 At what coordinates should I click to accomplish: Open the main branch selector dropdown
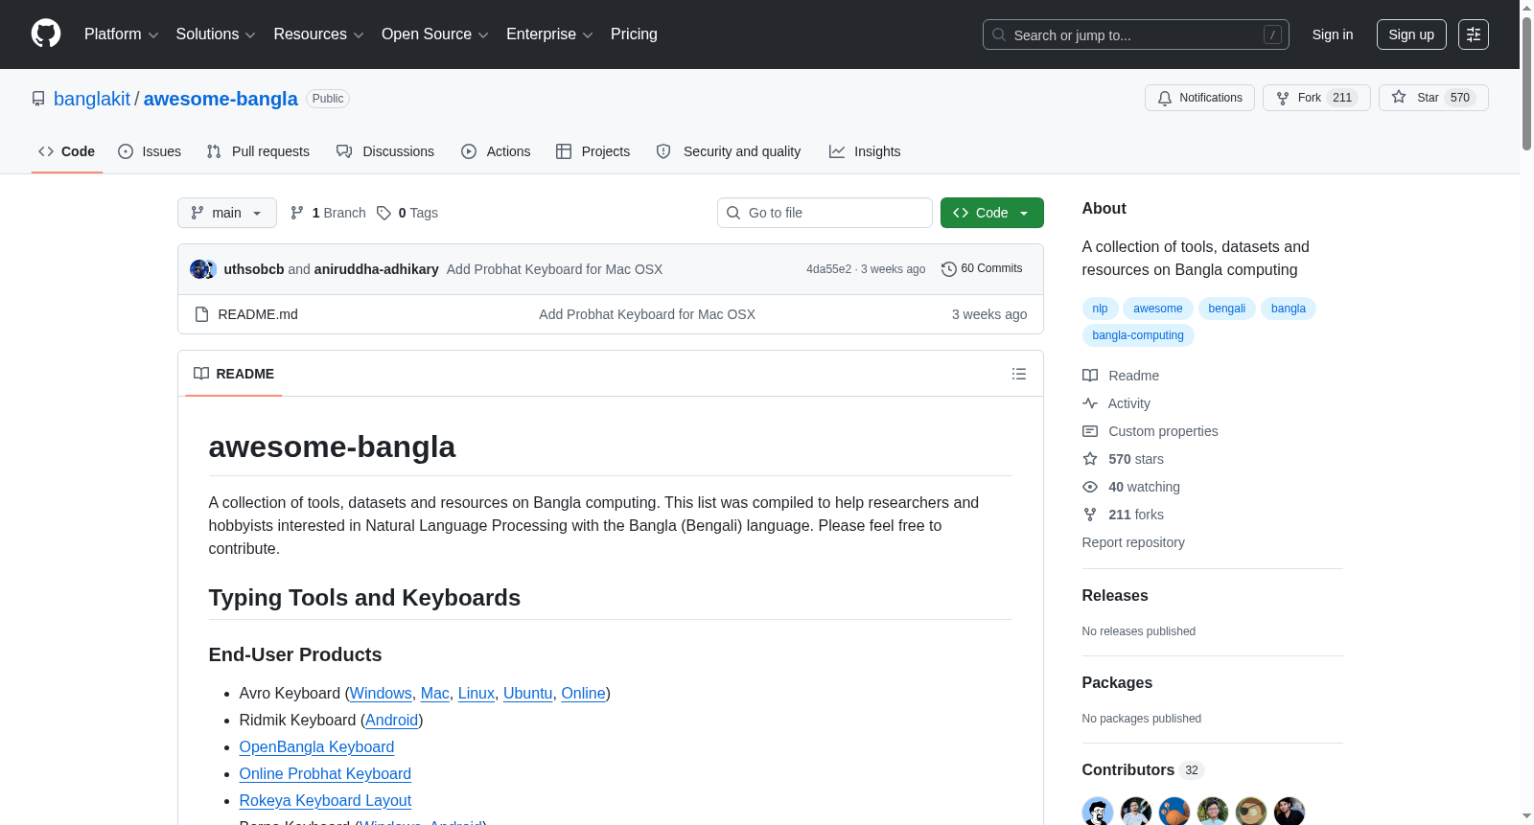tap(227, 213)
